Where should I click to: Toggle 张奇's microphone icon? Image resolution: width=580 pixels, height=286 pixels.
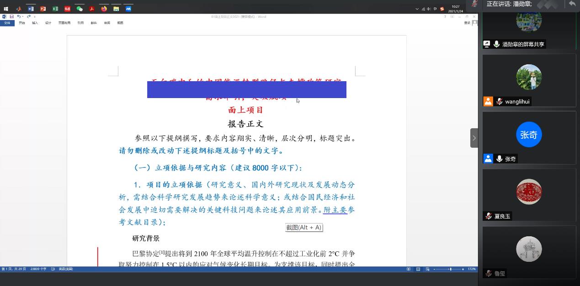pos(500,158)
